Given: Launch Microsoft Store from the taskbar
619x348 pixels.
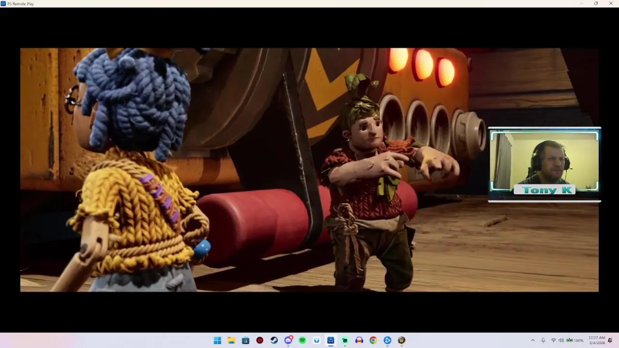Looking at the screenshot, I should pyautogui.click(x=246, y=340).
